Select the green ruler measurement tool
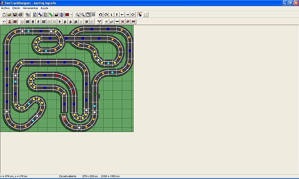The width and height of the screenshot is (299, 179). tap(51, 14)
